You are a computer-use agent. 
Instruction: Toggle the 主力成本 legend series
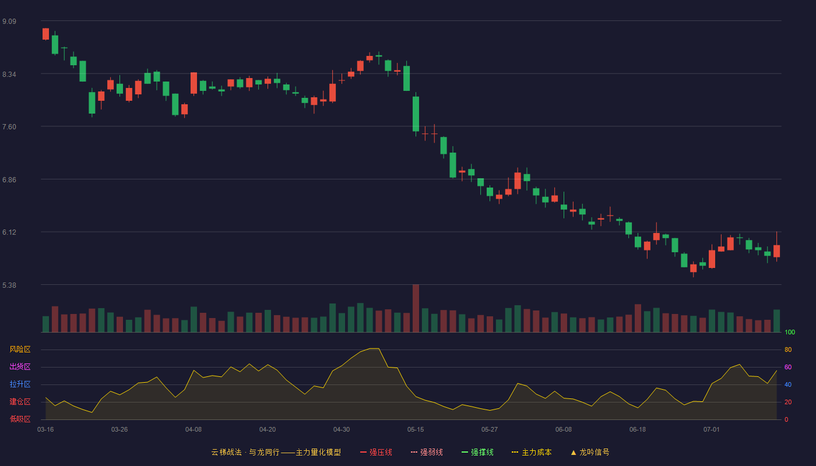[x=532, y=452]
